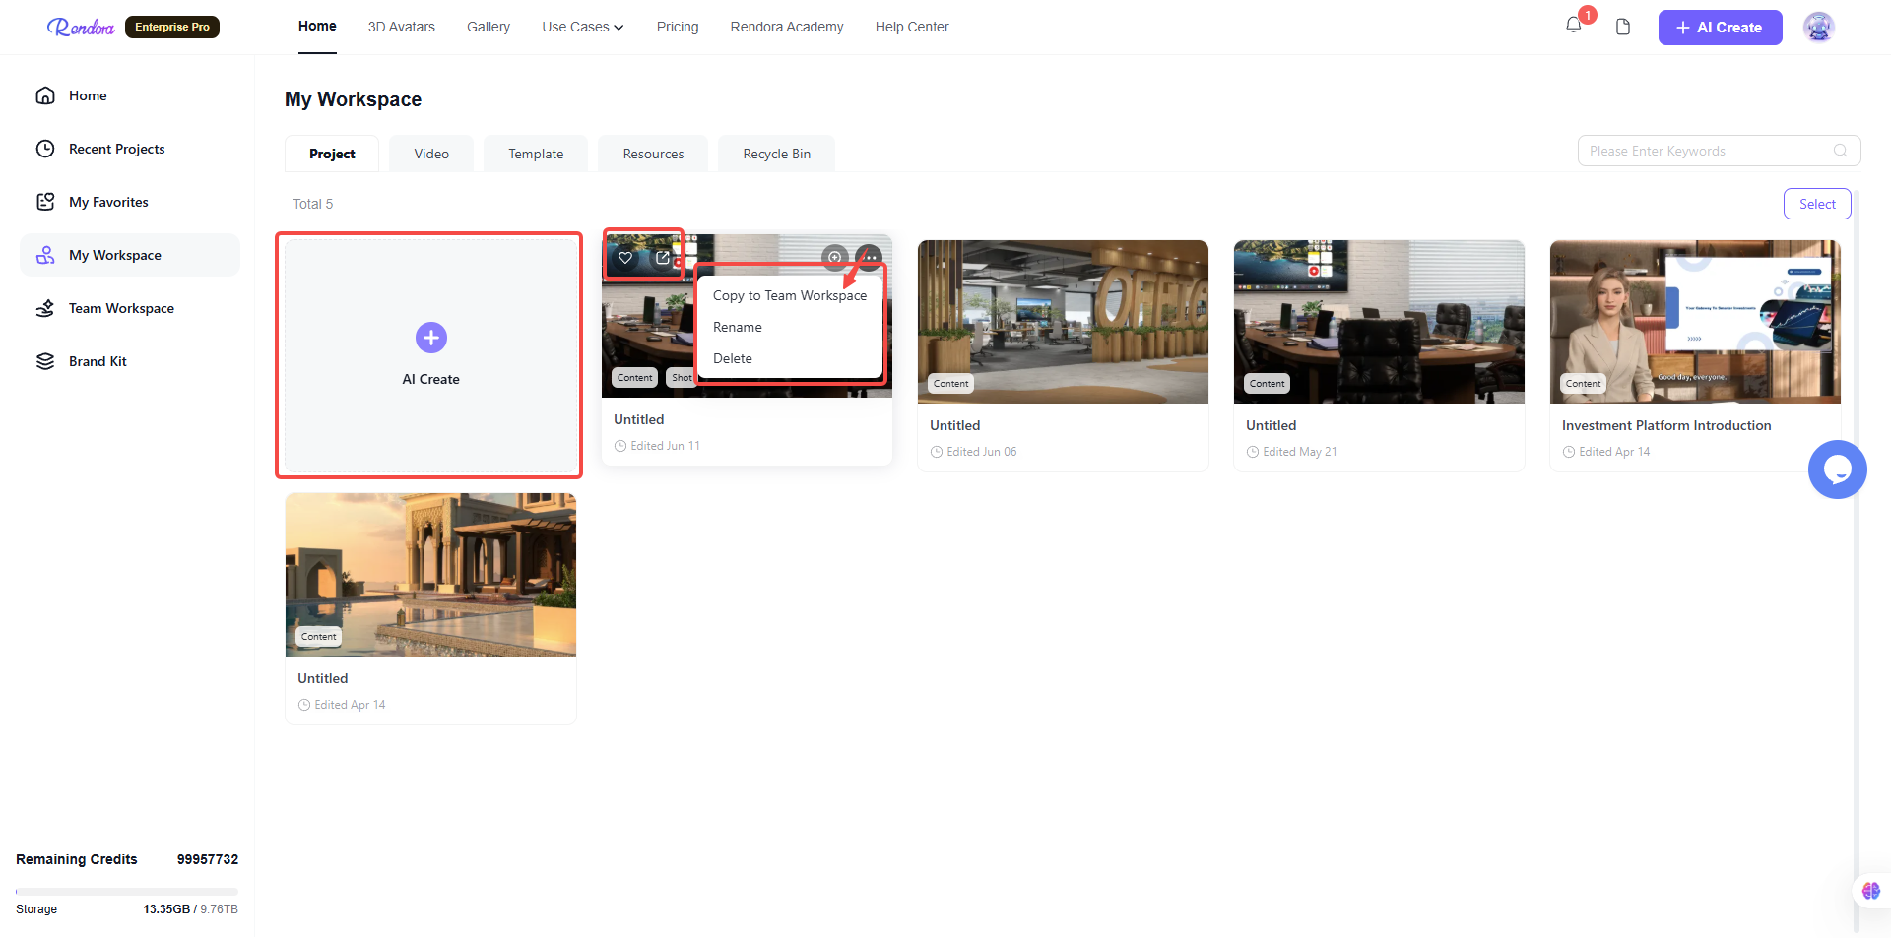
Task: Click the Team Workspace sidebar icon
Action: [45, 308]
